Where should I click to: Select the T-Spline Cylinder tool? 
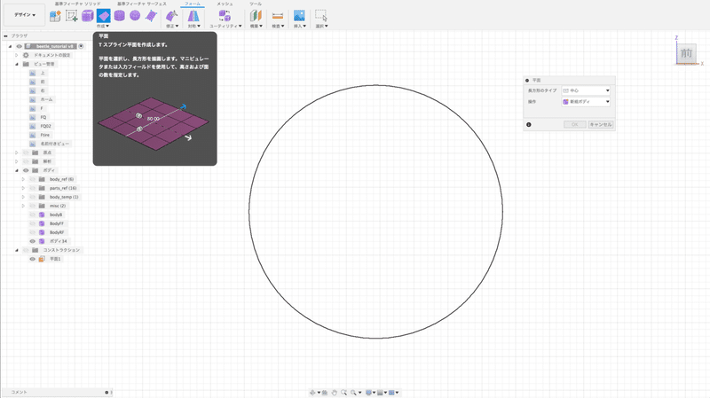pos(120,16)
